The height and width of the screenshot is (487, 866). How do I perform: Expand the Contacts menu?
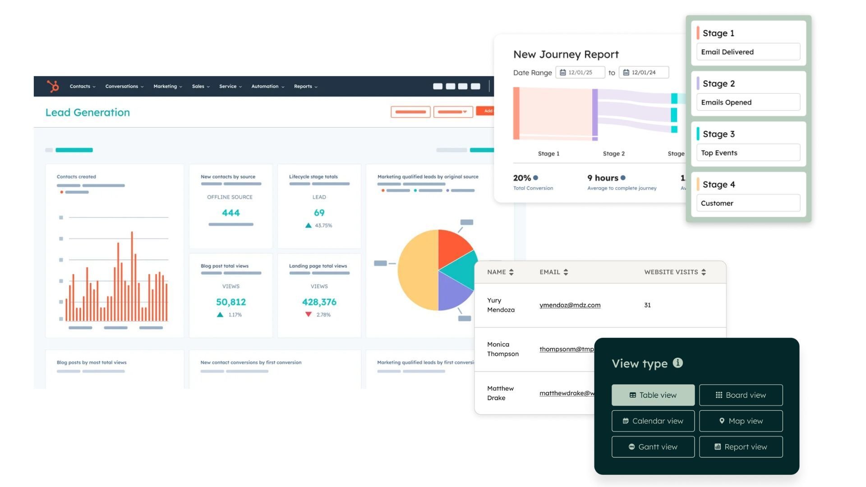(82, 86)
